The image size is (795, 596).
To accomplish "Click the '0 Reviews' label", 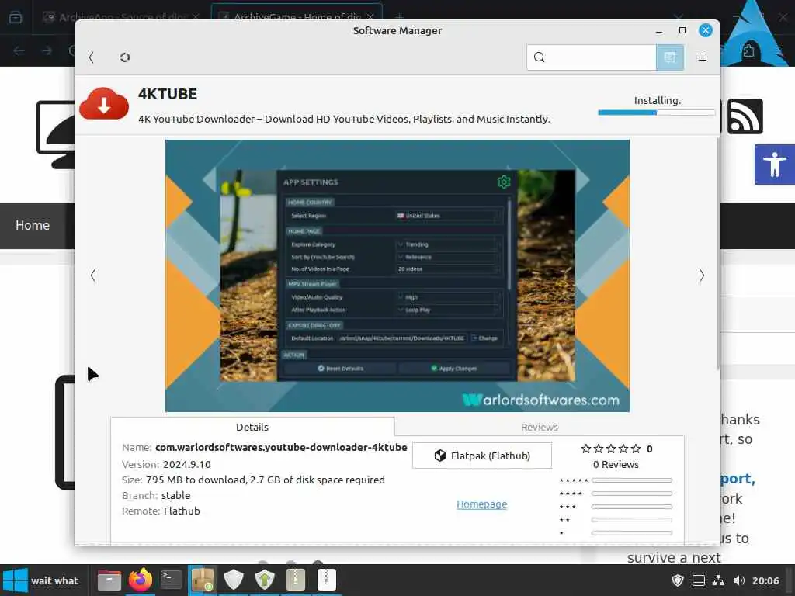I will (616, 464).
